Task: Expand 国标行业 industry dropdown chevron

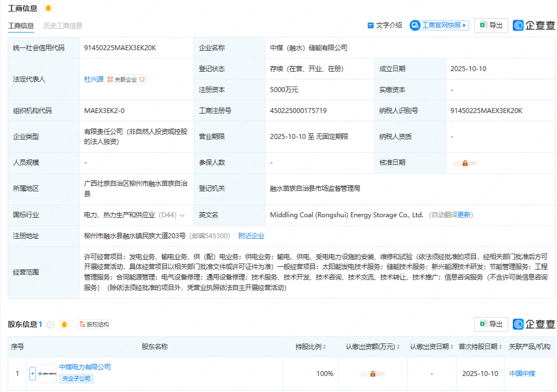Action: (182, 215)
